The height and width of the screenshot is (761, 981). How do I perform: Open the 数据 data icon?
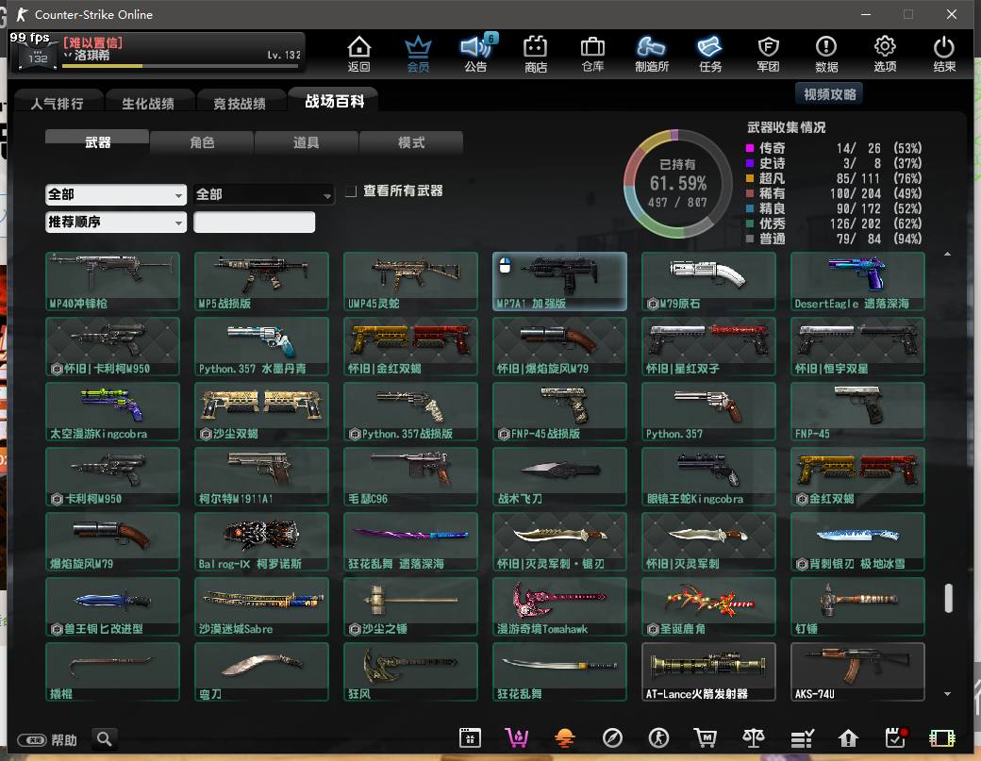pos(826,54)
